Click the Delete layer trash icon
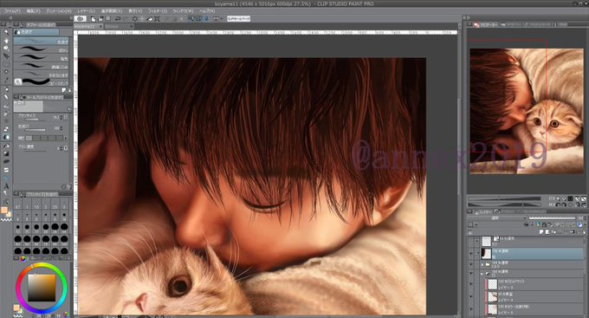 tap(585, 232)
